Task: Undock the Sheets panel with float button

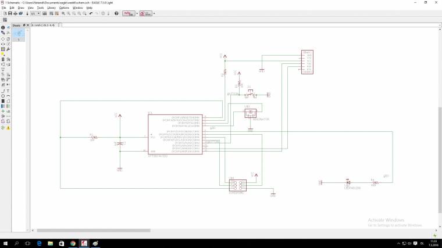Action: 24,25
